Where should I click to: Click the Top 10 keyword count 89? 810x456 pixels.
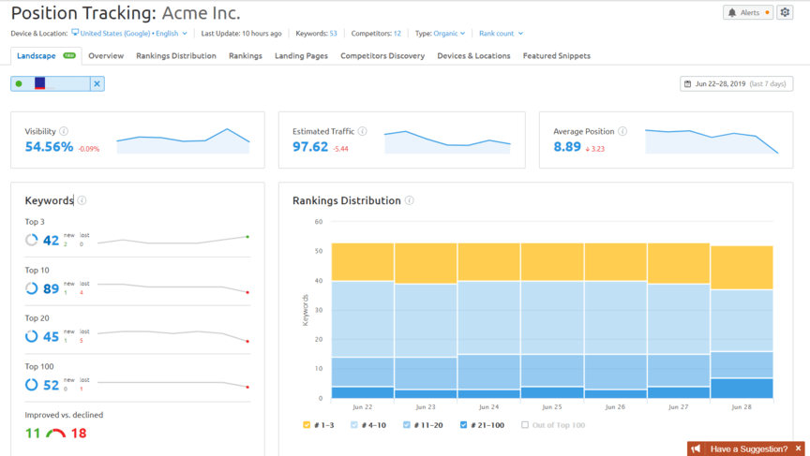(x=51, y=288)
